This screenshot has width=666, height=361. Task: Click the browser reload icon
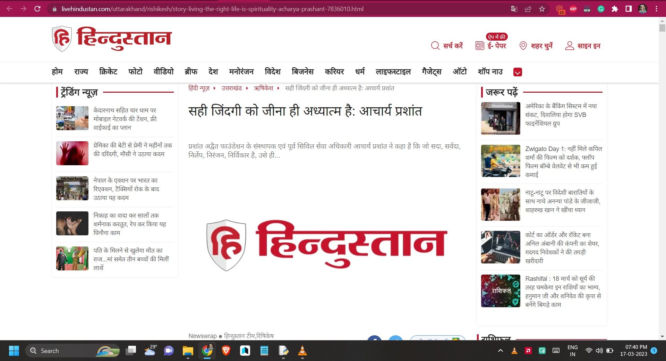pos(37,9)
